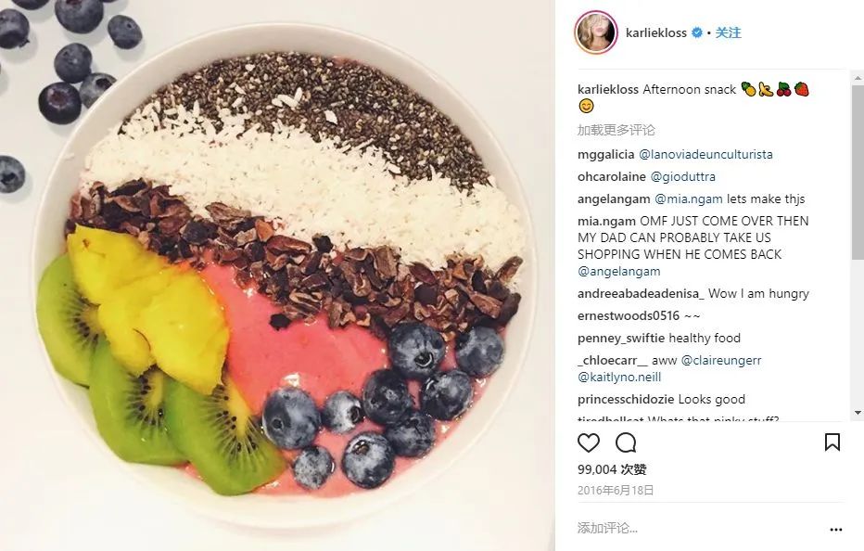Click the comments scrollbar thumb
The width and height of the screenshot is (864, 551).
click(x=858, y=171)
